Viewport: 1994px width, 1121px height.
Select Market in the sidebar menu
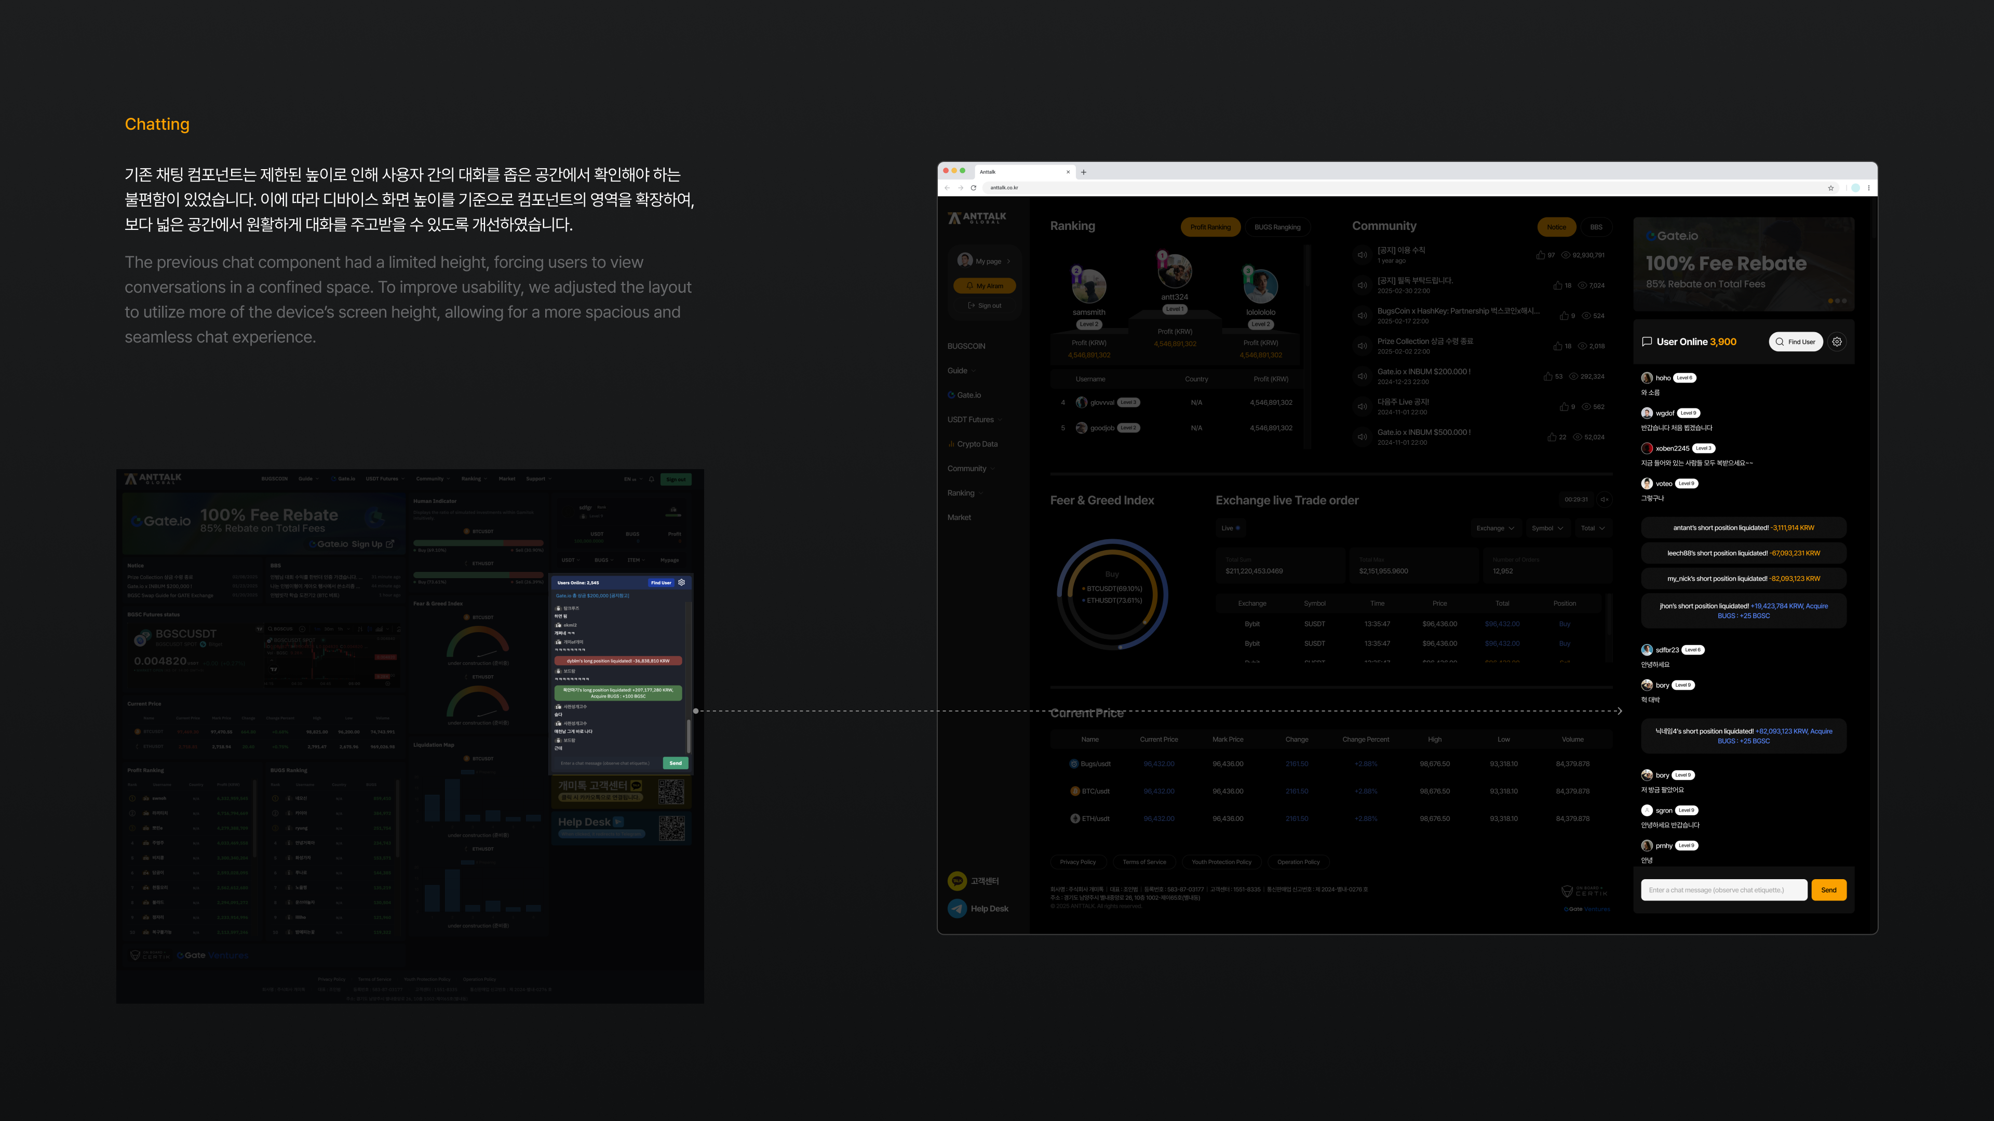959,517
